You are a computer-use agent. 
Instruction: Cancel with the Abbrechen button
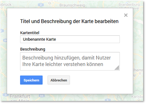coord(59,80)
